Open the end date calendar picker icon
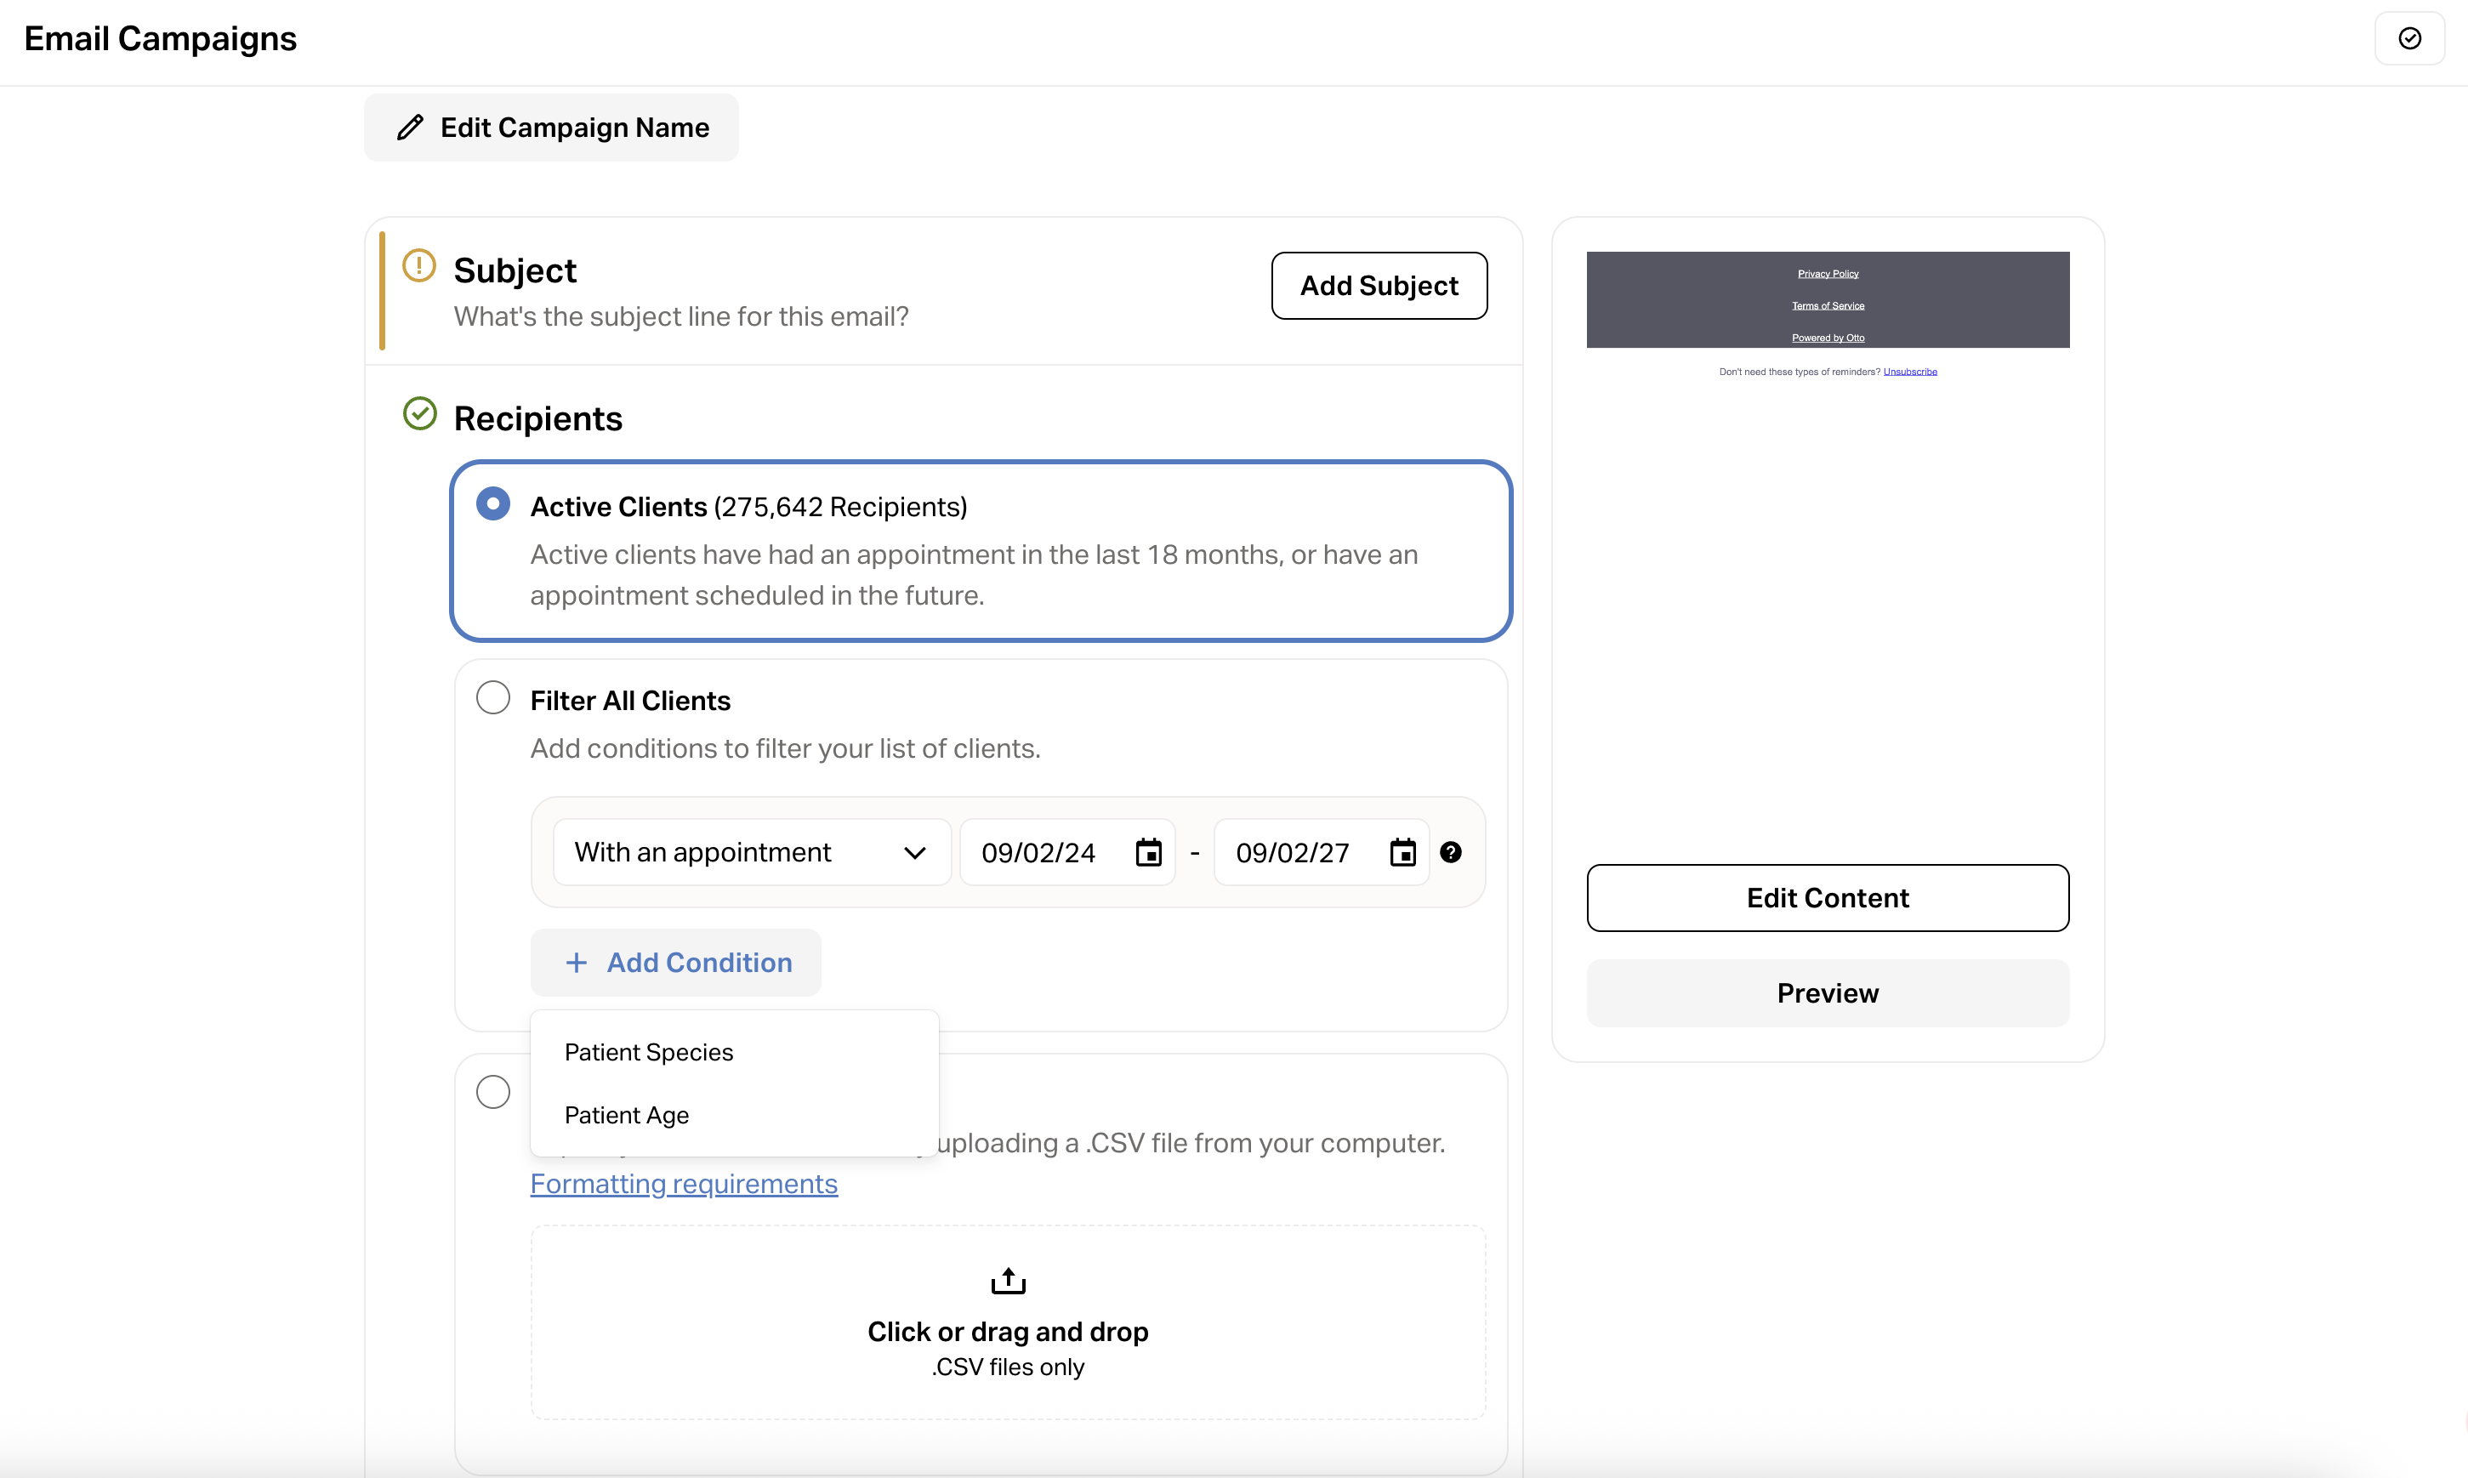The width and height of the screenshot is (2468, 1478). click(x=1402, y=853)
